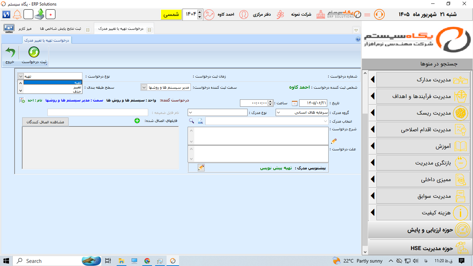Open the گروه مدرک dropdown

tap(279, 113)
